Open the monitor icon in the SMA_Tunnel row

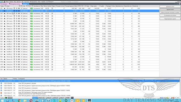[x=14, y=24]
